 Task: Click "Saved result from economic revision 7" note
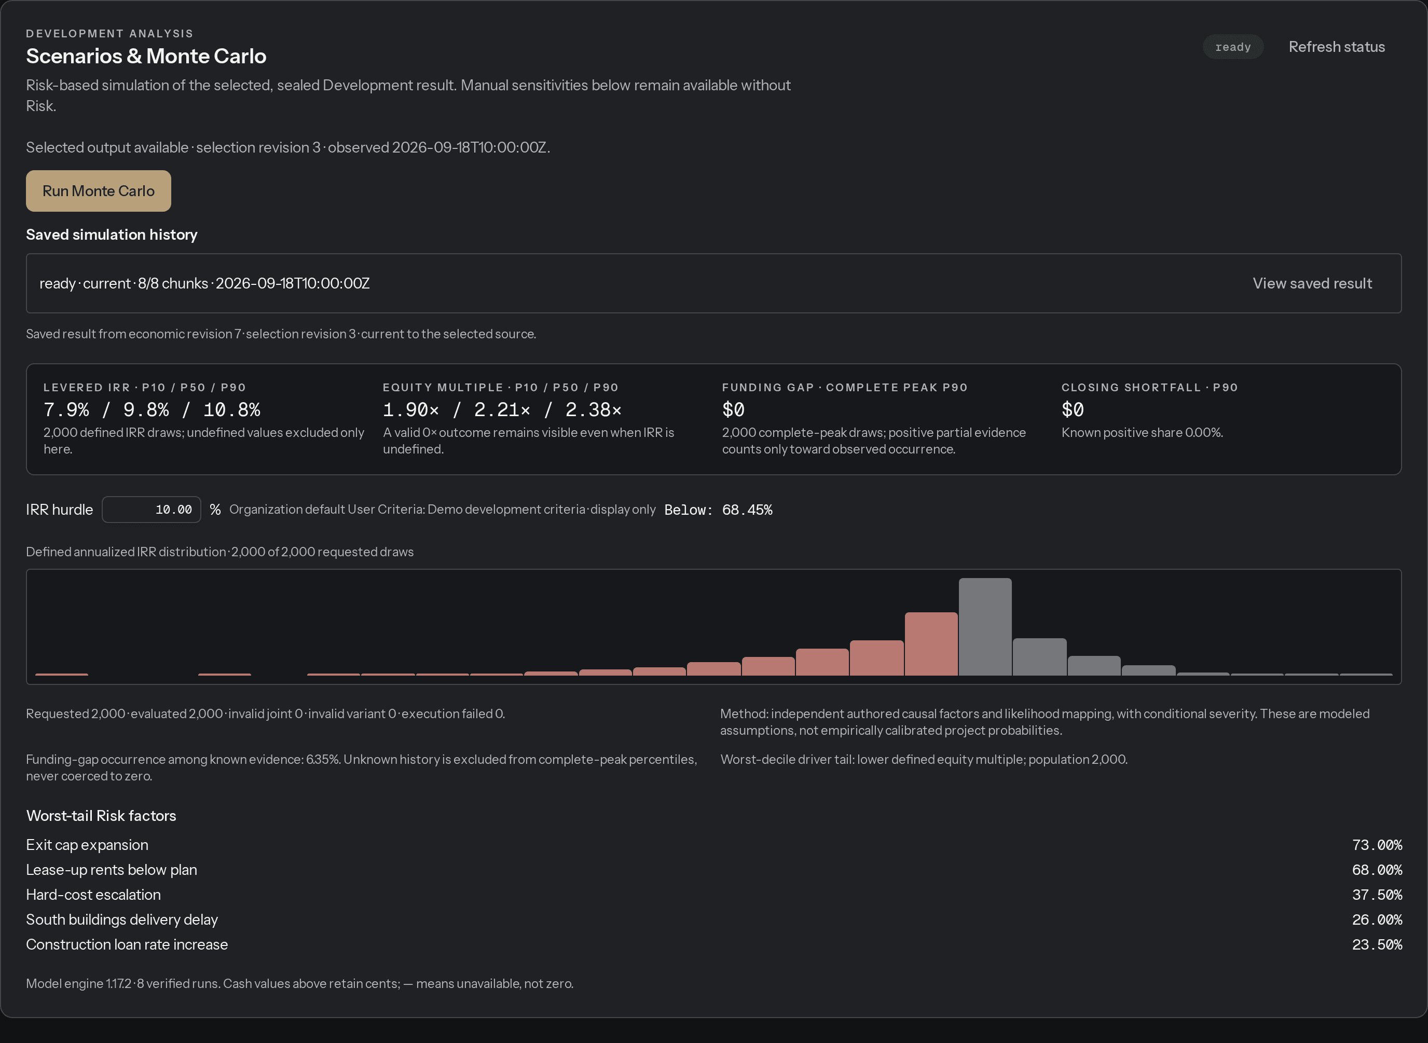(x=281, y=334)
